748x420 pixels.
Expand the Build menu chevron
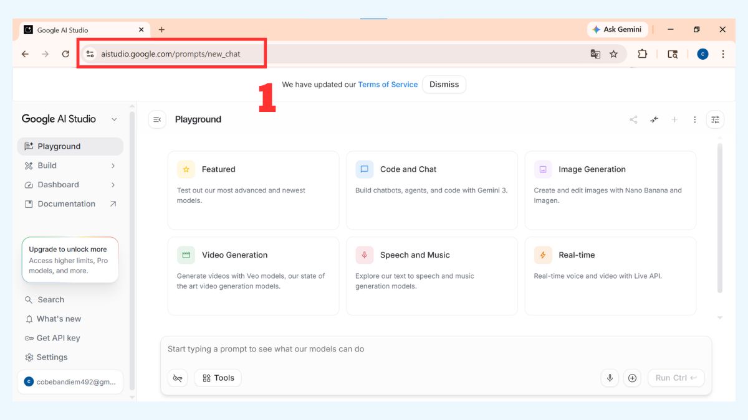[x=113, y=166]
